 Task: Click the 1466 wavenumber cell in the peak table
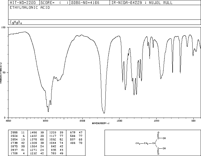pos(33,133)
